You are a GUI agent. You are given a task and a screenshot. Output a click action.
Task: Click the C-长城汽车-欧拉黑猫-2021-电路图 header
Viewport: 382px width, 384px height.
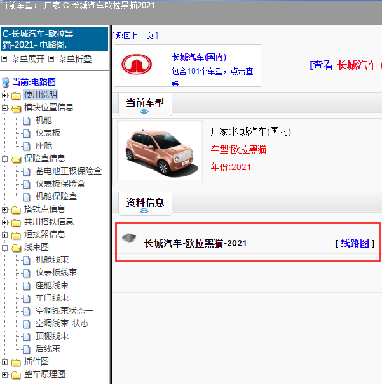(x=55, y=39)
